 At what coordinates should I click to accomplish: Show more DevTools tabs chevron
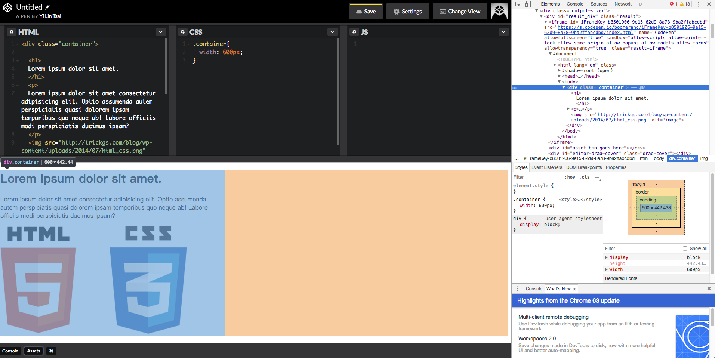click(x=640, y=4)
